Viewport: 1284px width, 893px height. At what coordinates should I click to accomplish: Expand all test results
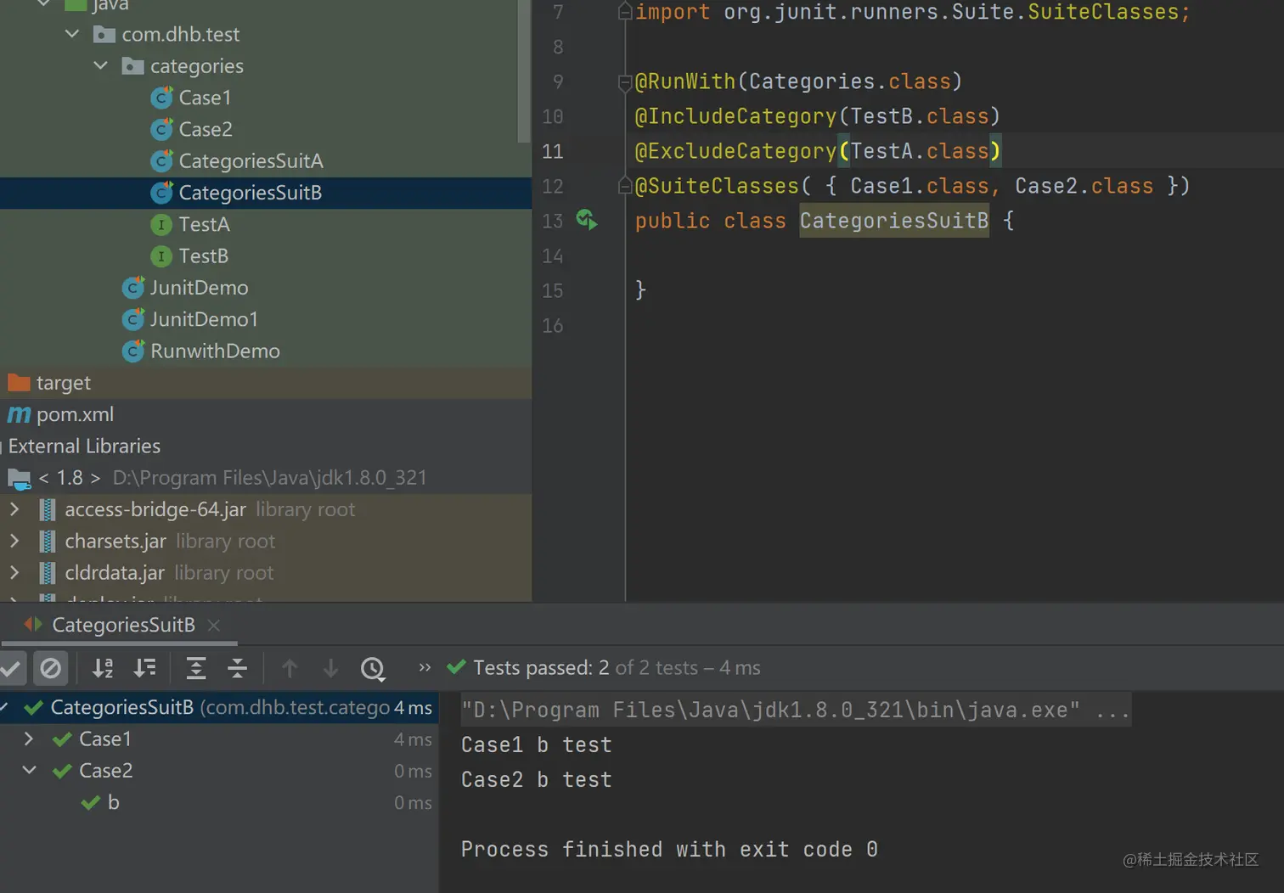click(196, 669)
